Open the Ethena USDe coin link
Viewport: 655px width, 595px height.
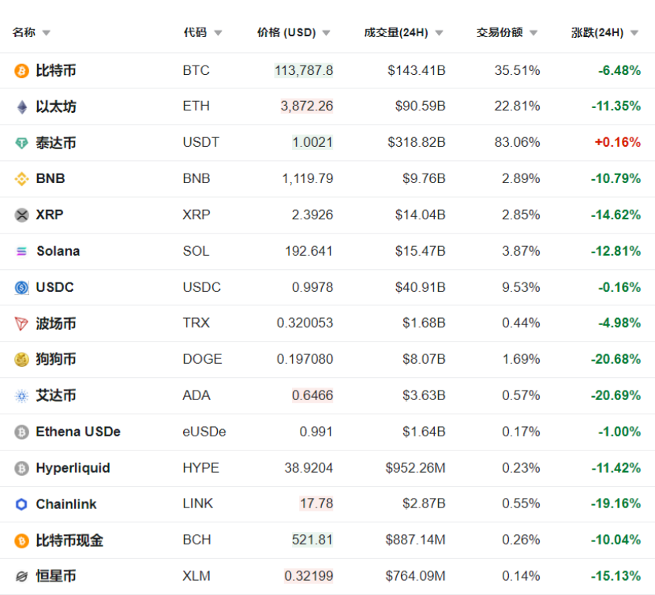[x=78, y=432]
